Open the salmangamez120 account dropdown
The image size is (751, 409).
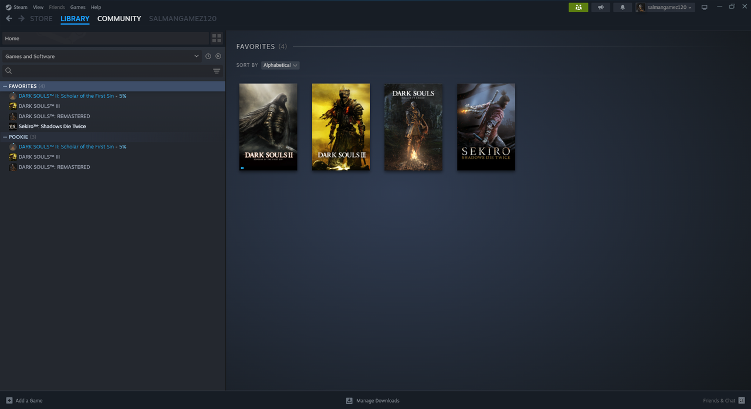[665, 7]
